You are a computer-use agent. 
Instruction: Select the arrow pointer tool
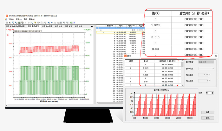pos(10,23)
